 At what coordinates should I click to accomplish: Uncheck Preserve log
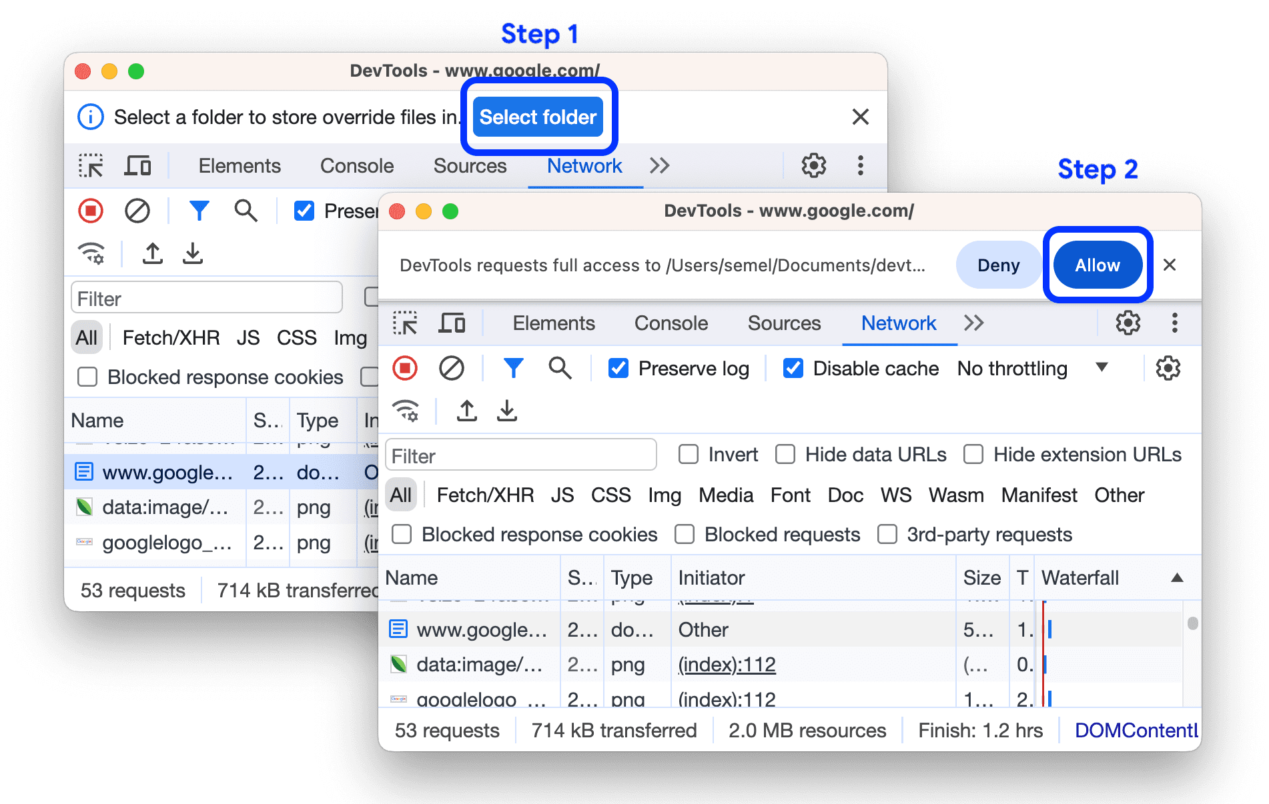point(618,368)
